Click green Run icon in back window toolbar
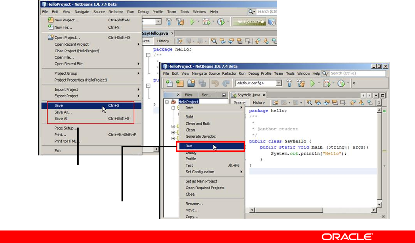 (x=192, y=22)
